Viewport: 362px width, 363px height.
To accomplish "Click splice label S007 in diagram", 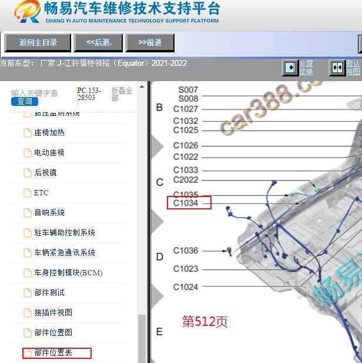I will tap(188, 89).
